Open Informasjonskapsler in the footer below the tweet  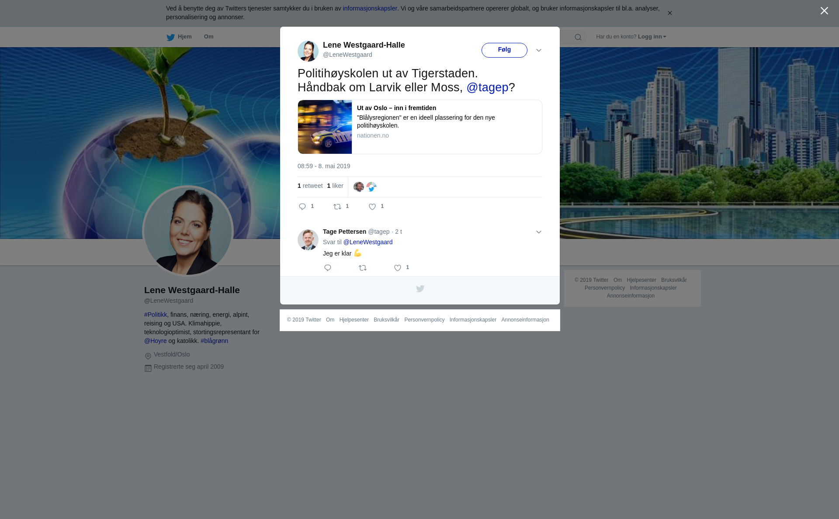[473, 320]
